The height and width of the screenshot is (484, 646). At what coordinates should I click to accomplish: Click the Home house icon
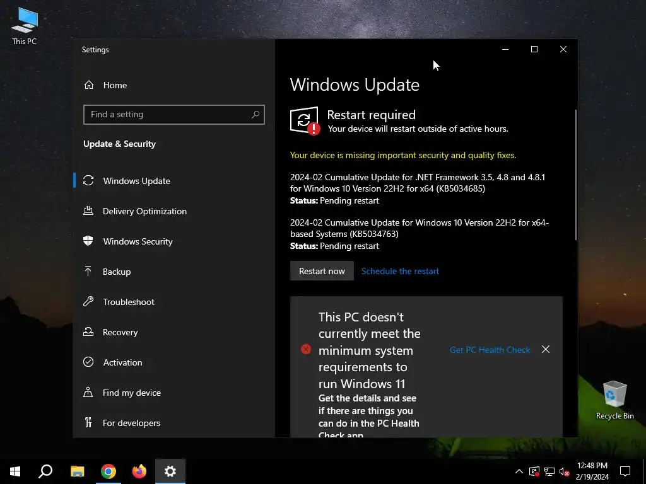click(x=88, y=85)
